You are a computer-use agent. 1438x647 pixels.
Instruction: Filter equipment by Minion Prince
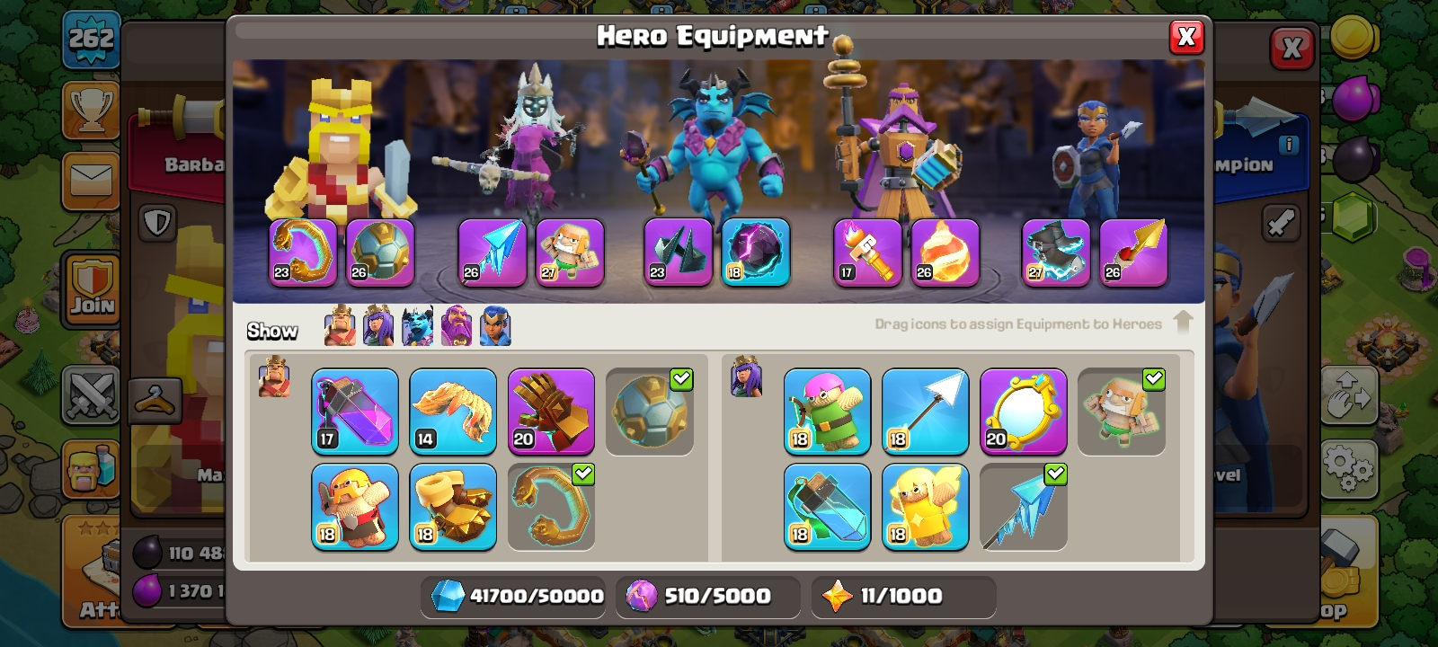[x=417, y=326]
